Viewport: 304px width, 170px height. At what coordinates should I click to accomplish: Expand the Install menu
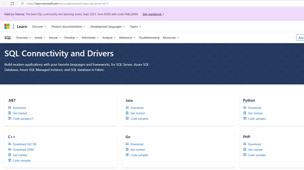(40, 38)
